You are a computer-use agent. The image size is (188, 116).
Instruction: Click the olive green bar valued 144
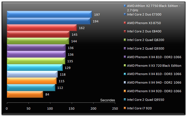tap(38, 41)
